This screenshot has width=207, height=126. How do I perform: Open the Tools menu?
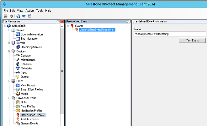tap(40, 10)
